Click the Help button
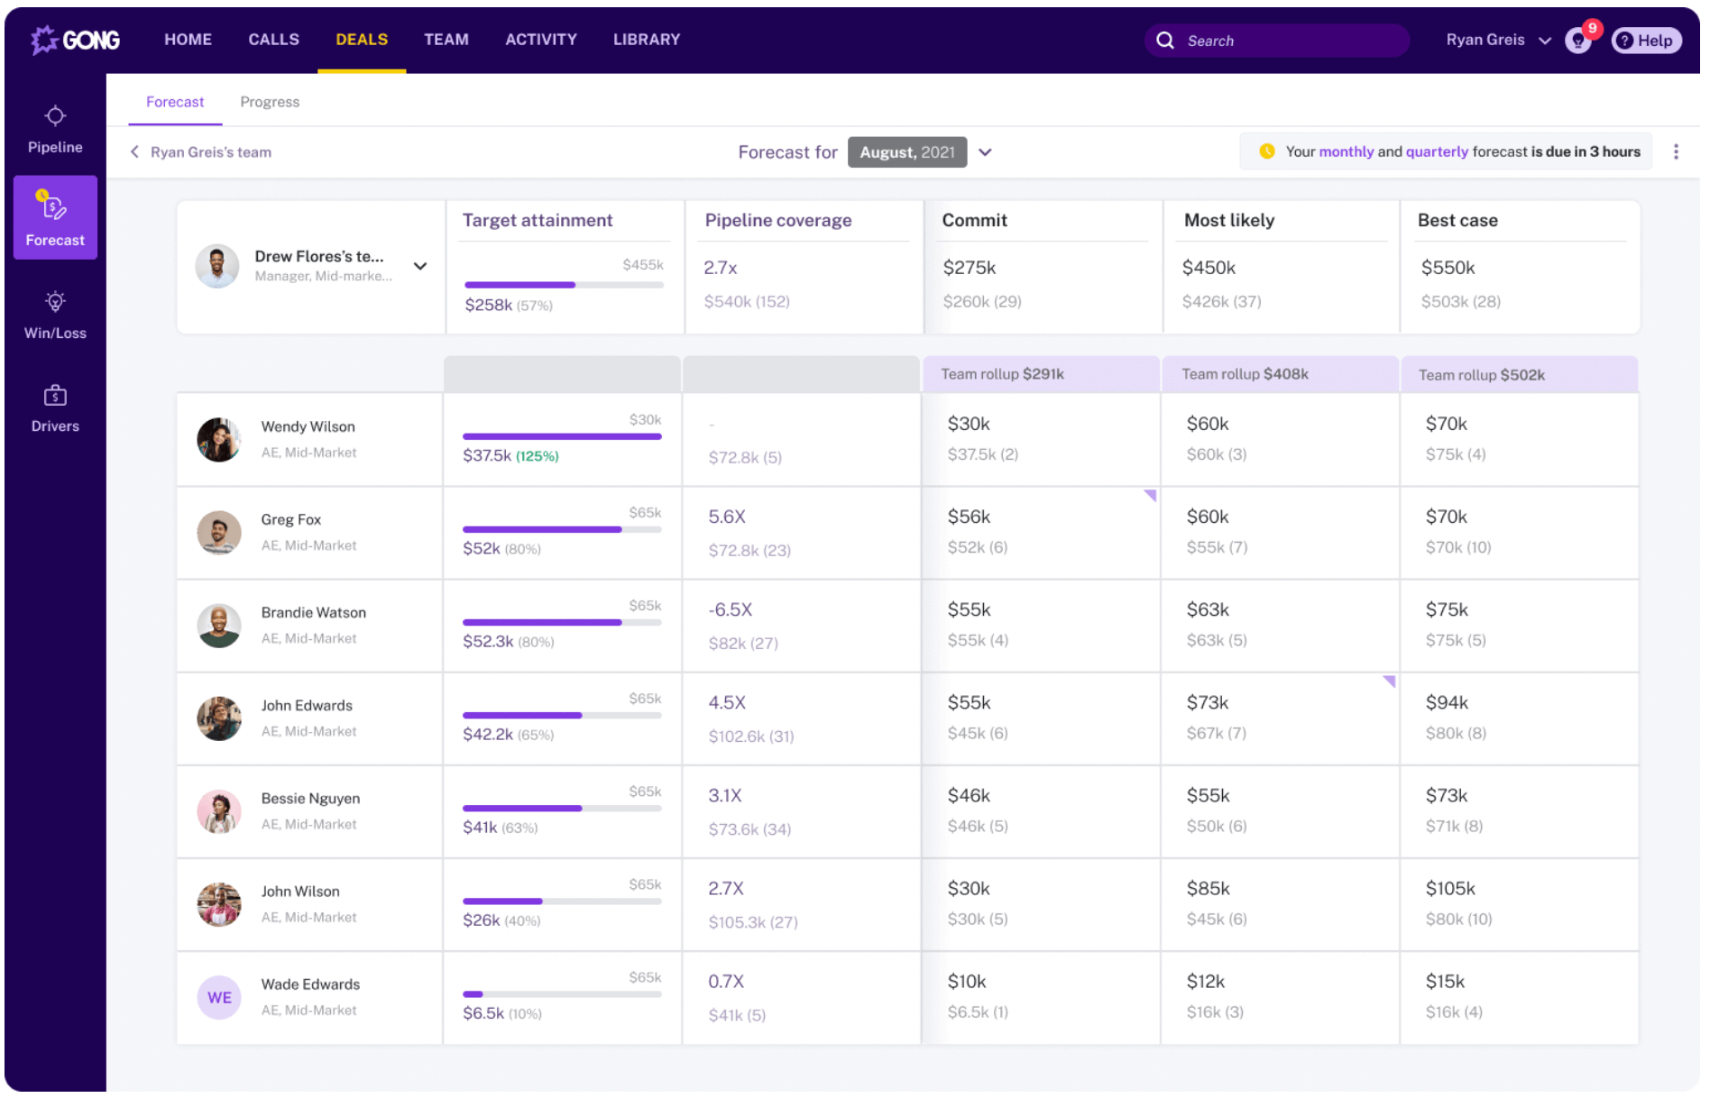1710x1107 pixels. tap(1646, 40)
